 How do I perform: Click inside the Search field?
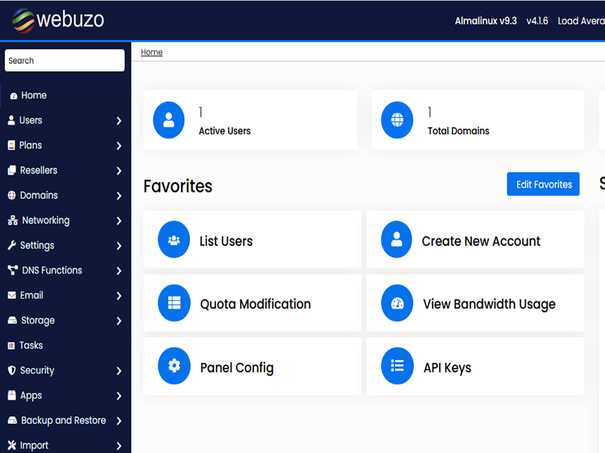click(64, 60)
